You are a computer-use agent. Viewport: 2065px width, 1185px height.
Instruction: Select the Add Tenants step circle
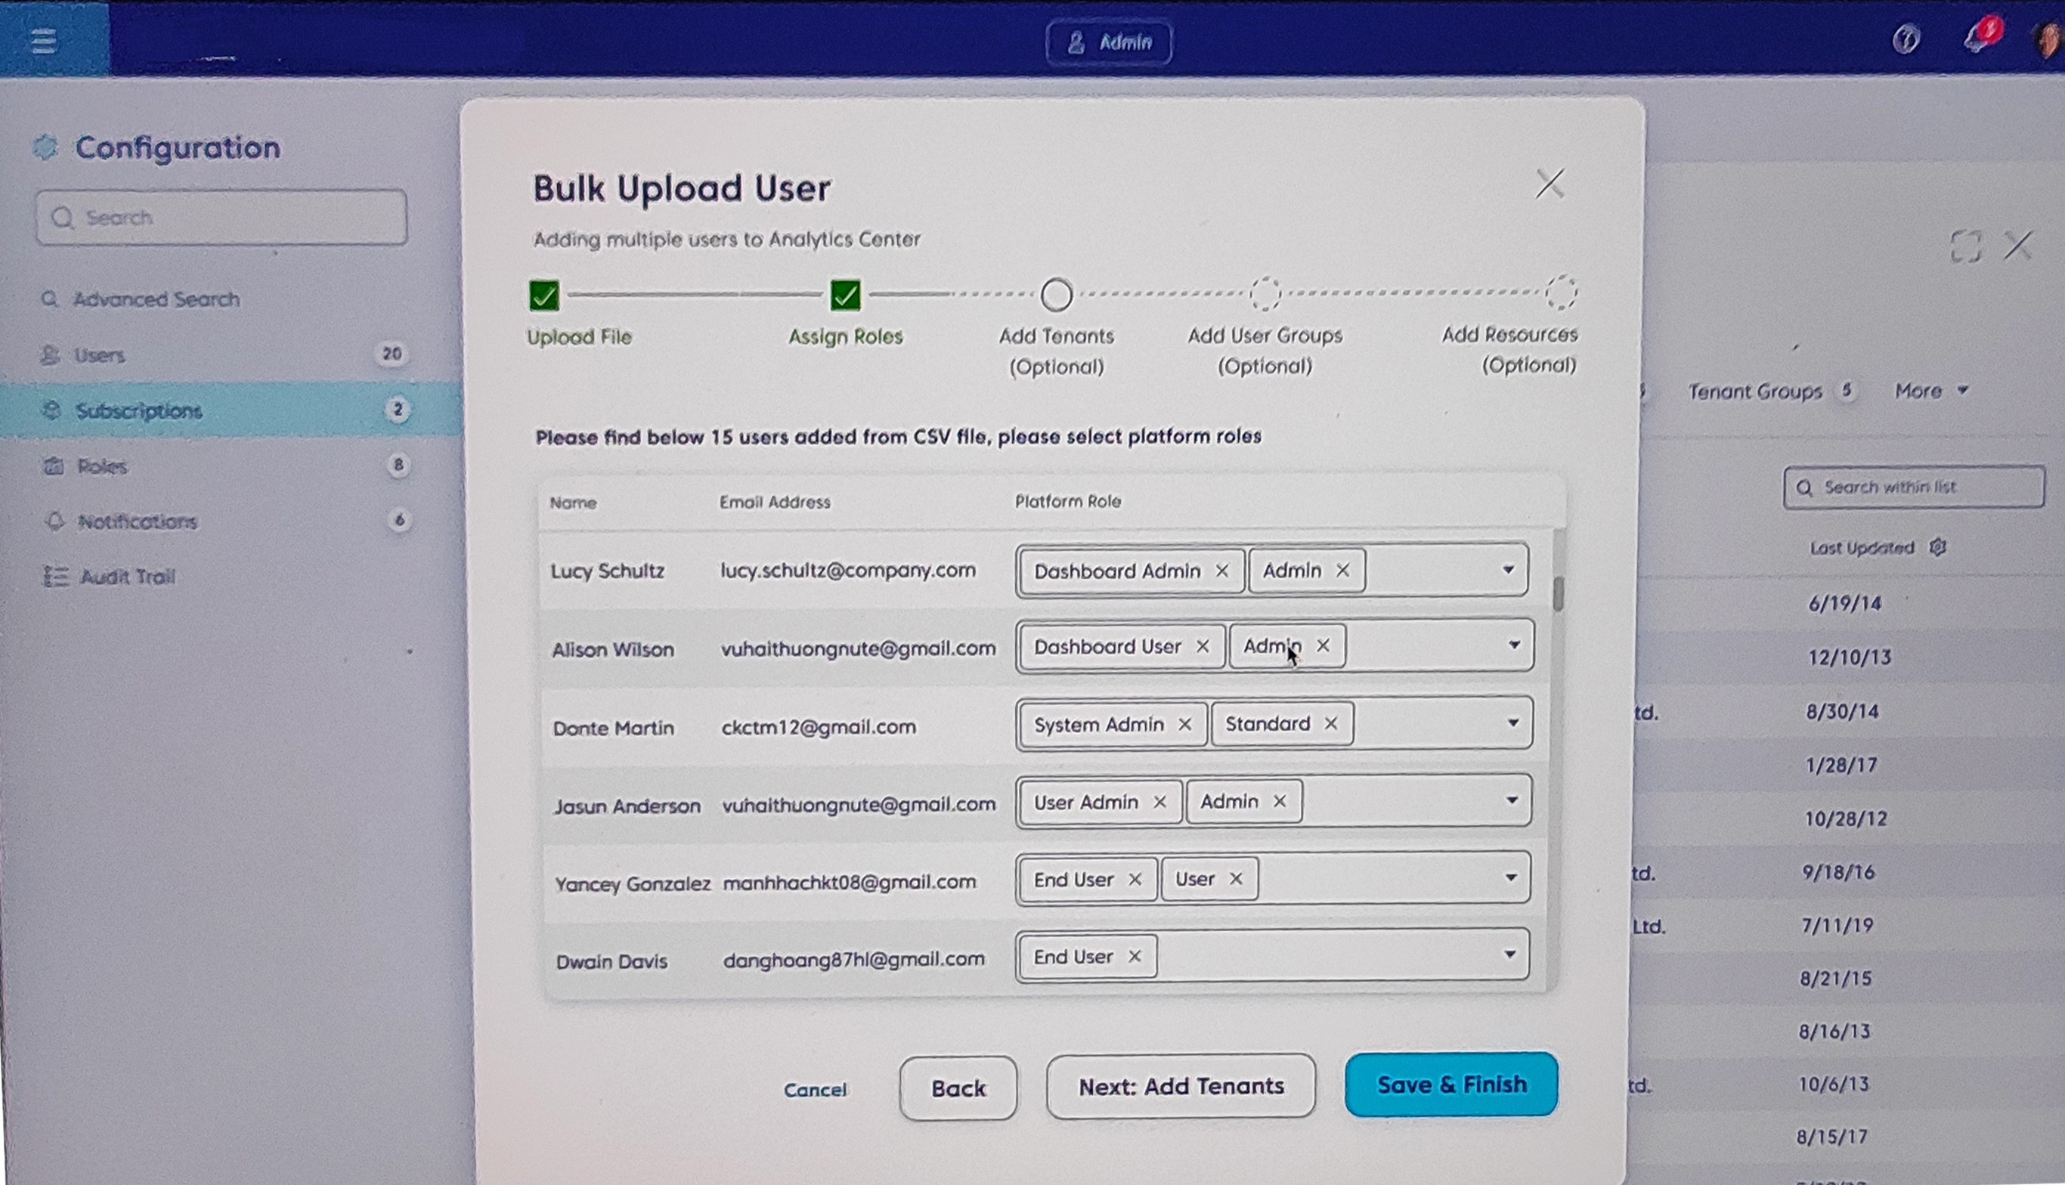tap(1056, 295)
